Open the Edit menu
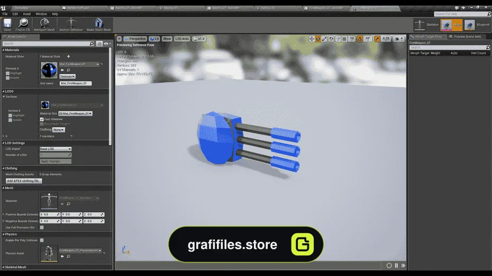Viewport: 492px width, 276px height. [x=15, y=14]
